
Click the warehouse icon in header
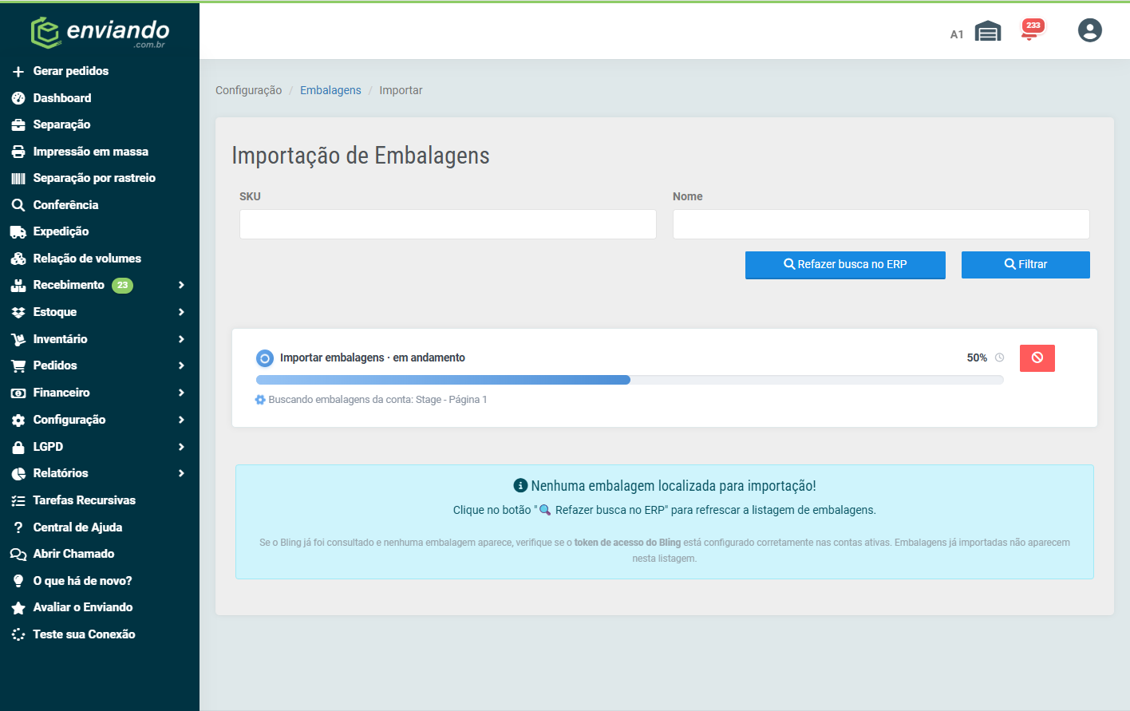(988, 31)
